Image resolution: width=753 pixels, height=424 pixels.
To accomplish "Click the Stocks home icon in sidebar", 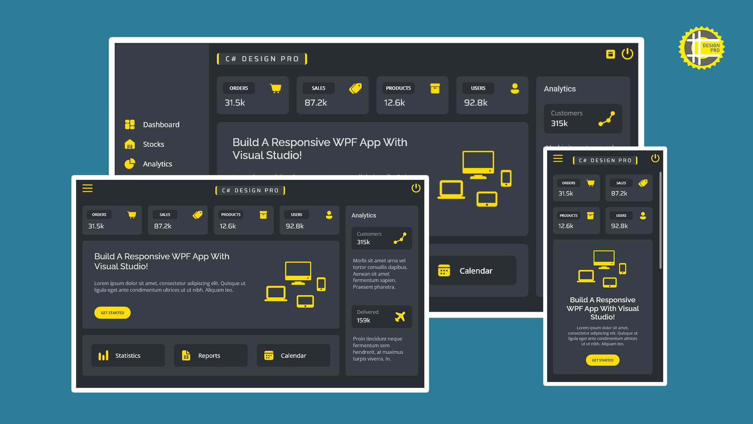I will (129, 144).
